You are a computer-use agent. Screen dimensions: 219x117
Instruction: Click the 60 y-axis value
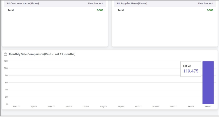click(x=6, y=83)
